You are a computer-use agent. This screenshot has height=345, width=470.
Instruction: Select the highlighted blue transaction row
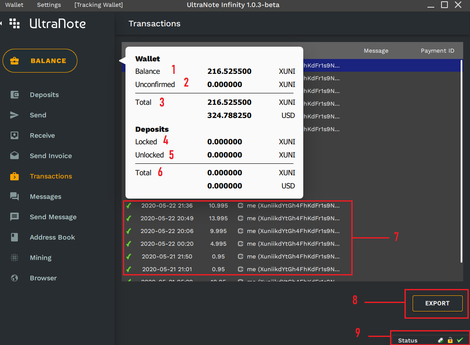point(382,65)
